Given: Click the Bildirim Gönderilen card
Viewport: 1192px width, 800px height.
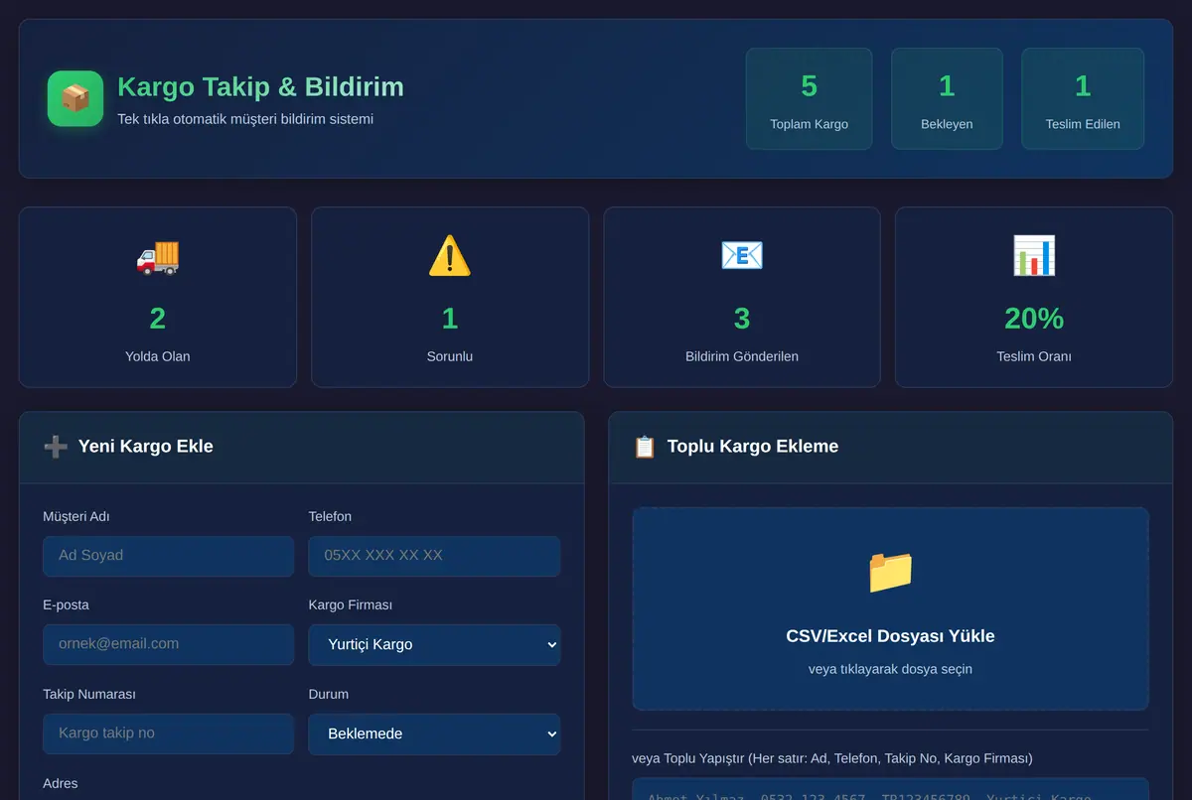Looking at the screenshot, I should click(742, 297).
